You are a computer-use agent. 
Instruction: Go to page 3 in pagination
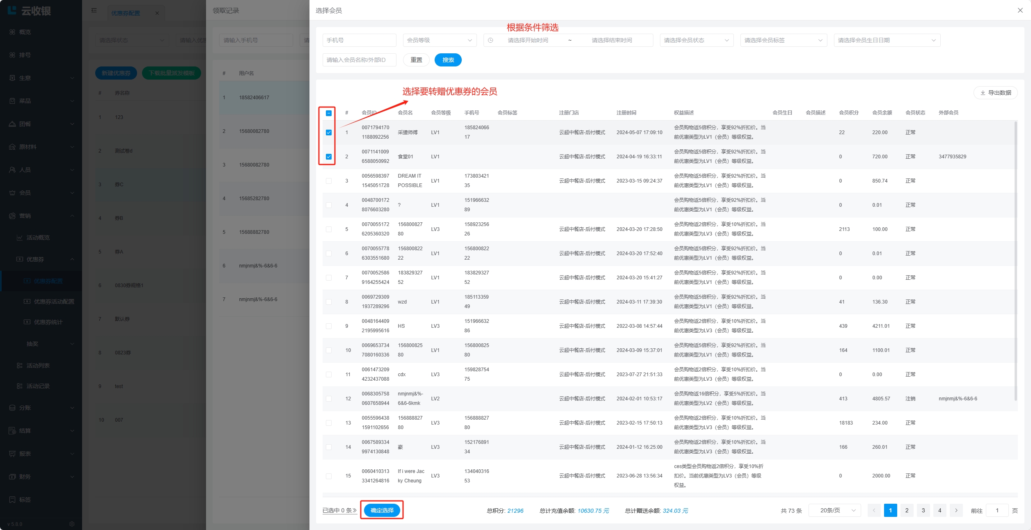click(x=923, y=510)
